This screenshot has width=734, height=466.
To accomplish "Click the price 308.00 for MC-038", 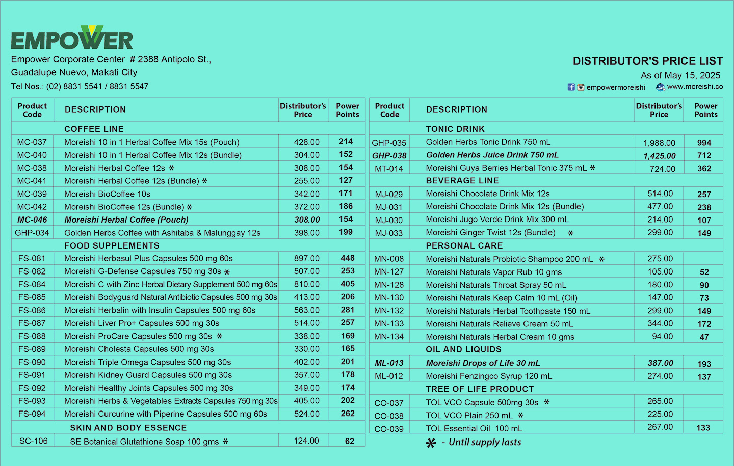I will [x=307, y=168].
